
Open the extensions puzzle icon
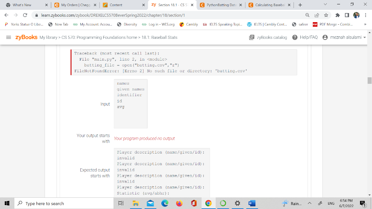click(337, 15)
